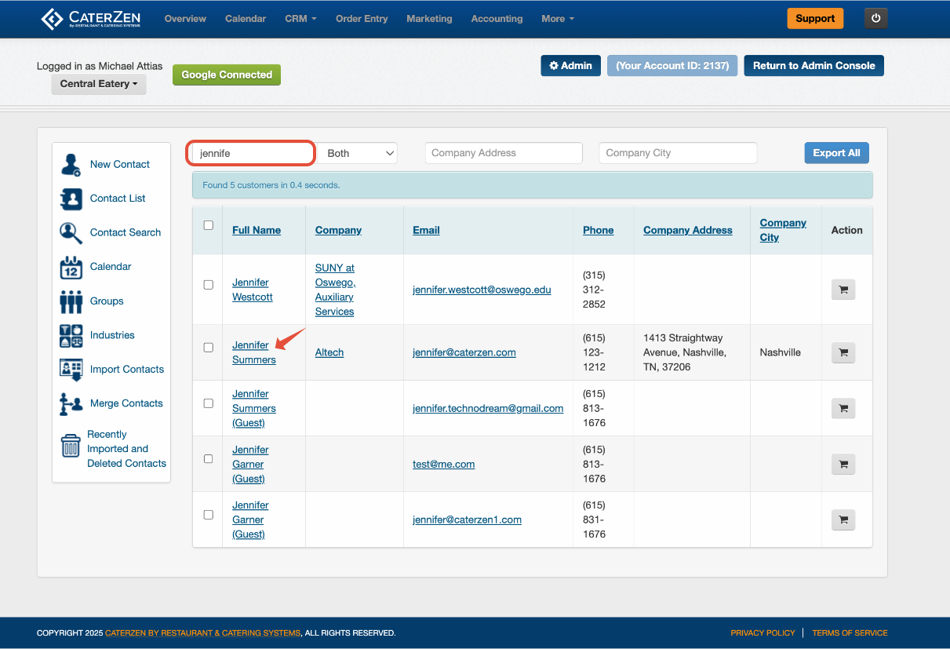Click the jennifer.technodream@gmail.com email link

click(x=488, y=408)
